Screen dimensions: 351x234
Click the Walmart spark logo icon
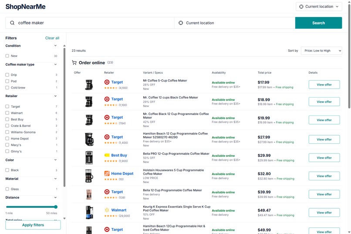click(x=107, y=210)
